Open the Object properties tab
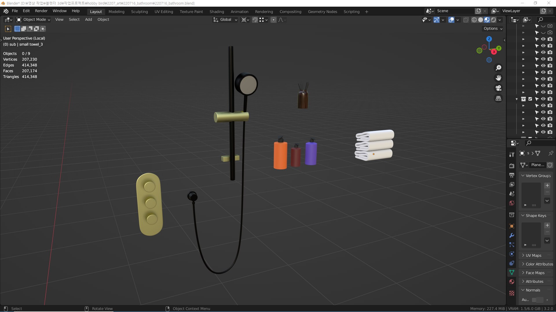This screenshot has width=556, height=312. [x=512, y=226]
